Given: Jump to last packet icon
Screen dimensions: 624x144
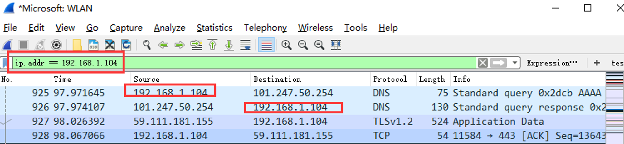Looking at the screenshot, I should pos(229,45).
